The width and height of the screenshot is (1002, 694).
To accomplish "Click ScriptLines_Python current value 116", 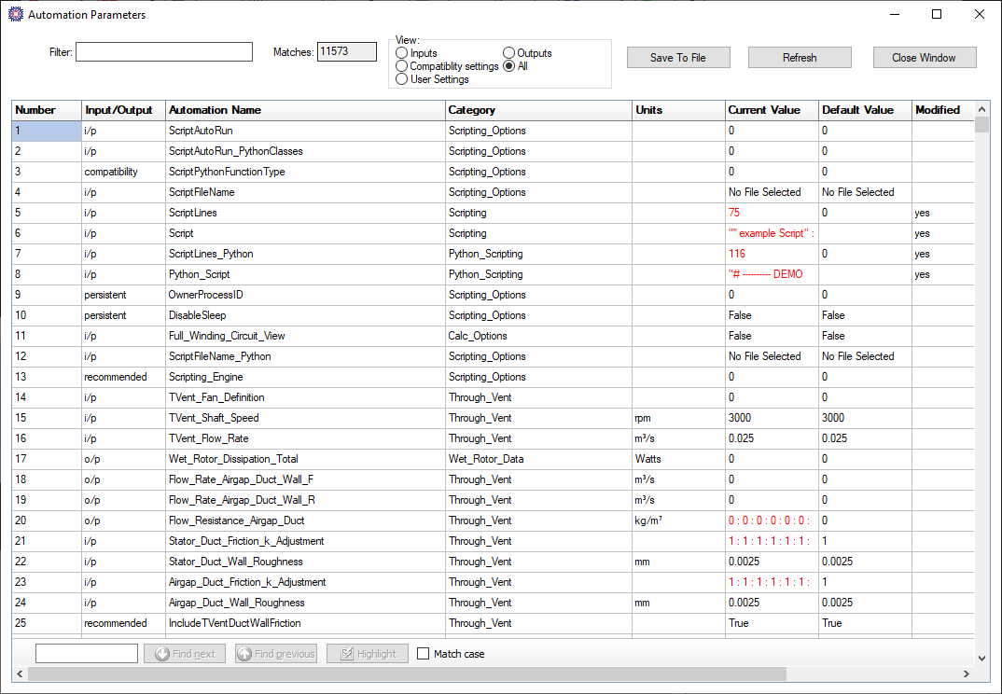I will click(772, 253).
